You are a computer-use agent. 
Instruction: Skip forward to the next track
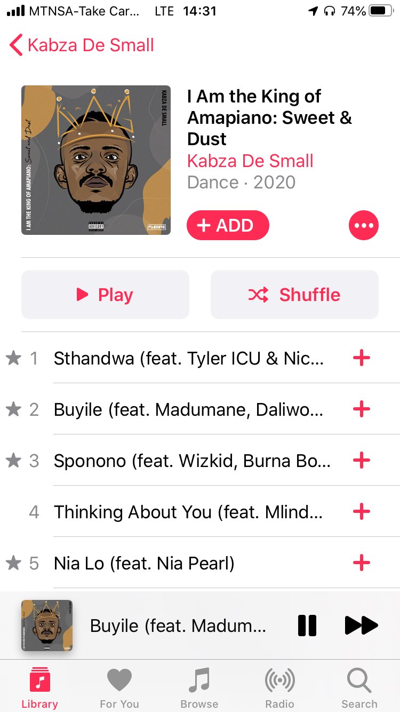361,626
